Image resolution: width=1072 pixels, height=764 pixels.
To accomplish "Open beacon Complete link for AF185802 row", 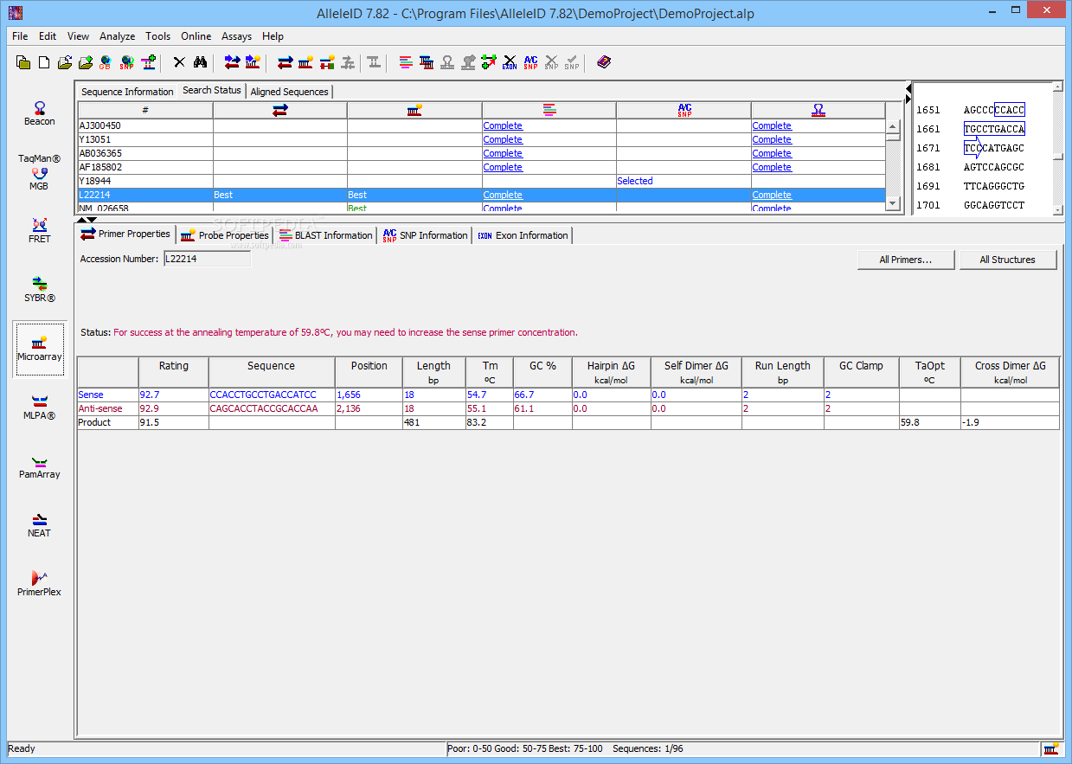I will [772, 167].
